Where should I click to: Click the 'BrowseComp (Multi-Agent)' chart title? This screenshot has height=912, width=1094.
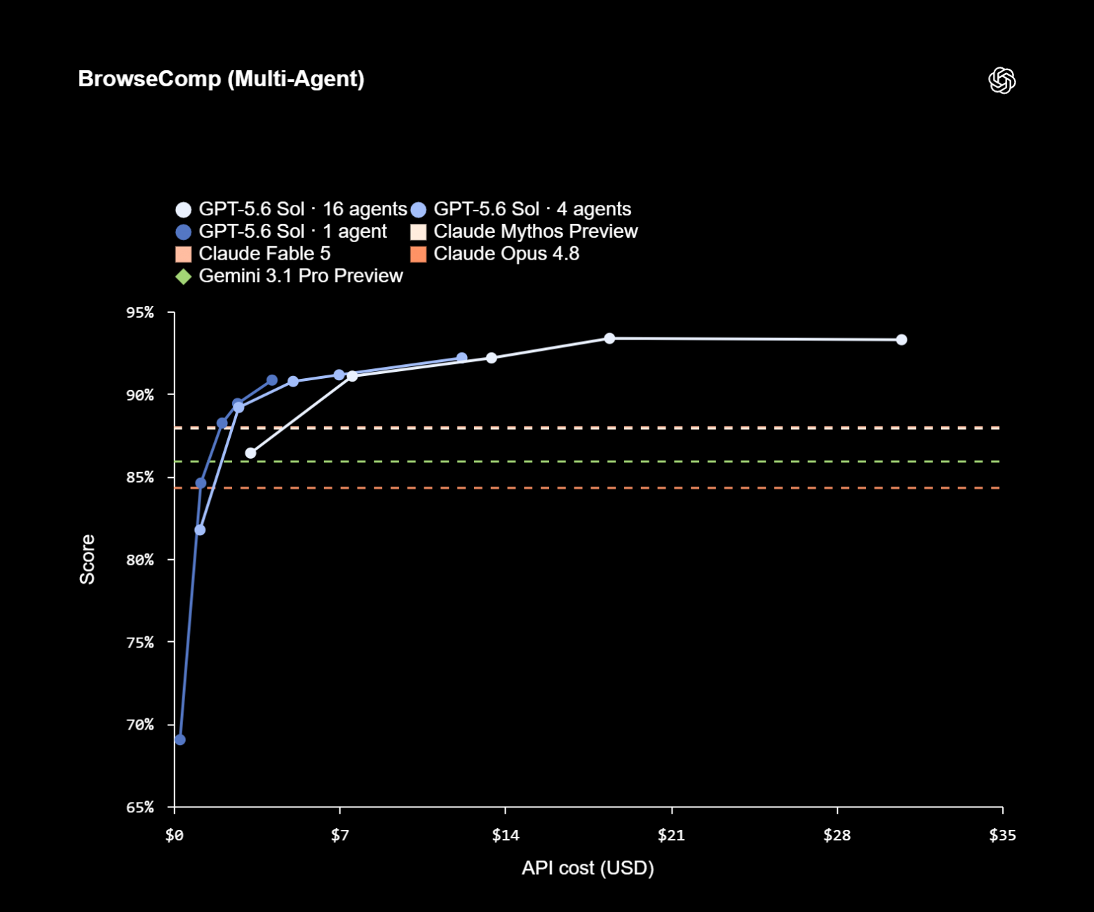(x=221, y=79)
